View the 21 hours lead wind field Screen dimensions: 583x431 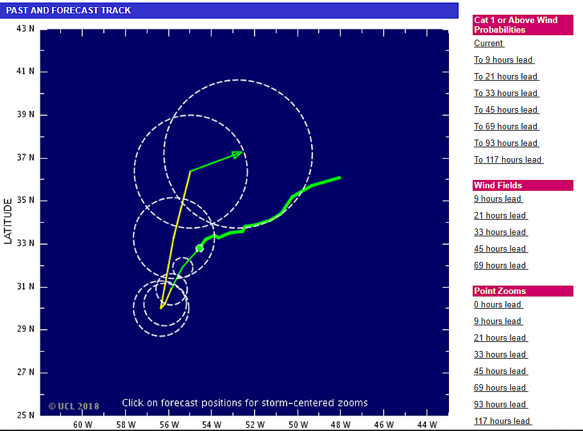click(x=500, y=216)
